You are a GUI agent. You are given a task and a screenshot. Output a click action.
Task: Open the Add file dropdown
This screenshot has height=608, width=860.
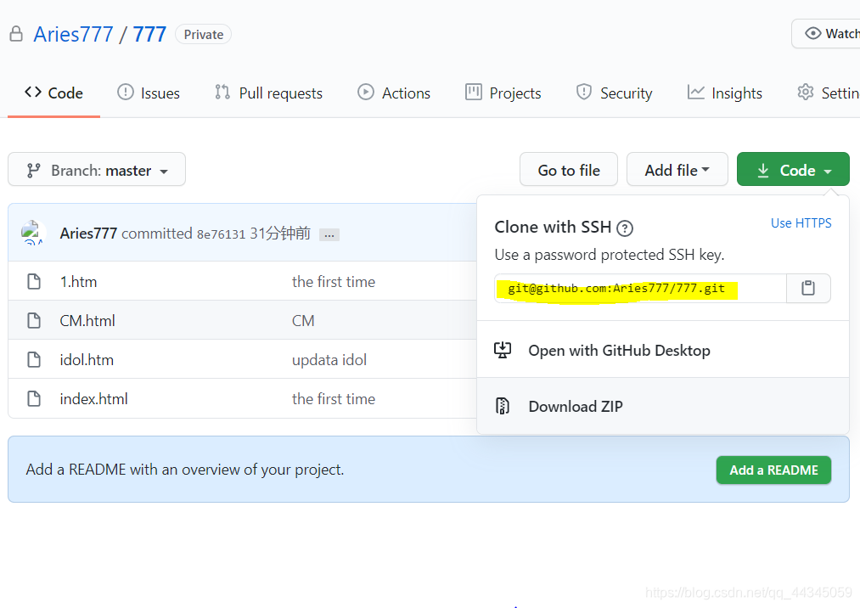[677, 170]
